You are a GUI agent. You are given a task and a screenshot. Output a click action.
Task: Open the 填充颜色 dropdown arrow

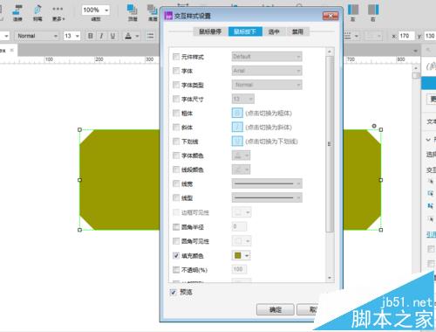coord(247,256)
